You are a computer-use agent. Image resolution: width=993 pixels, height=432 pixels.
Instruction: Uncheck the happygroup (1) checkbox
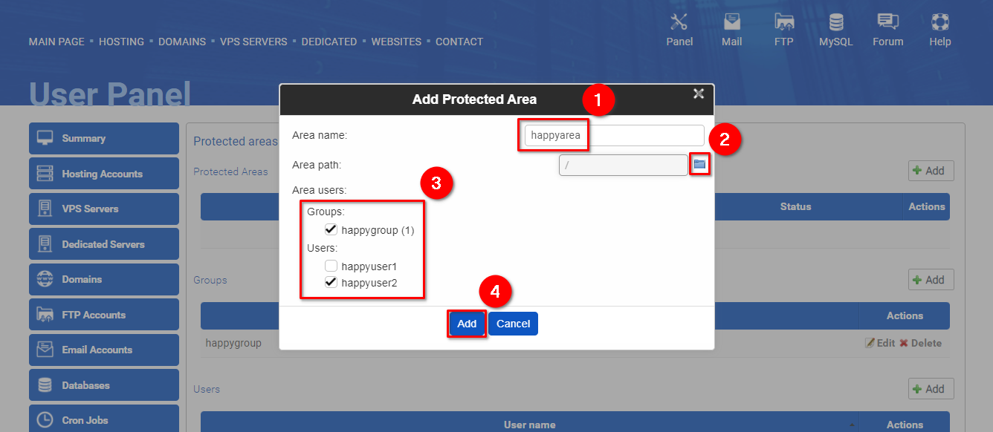pyautogui.click(x=331, y=230)
